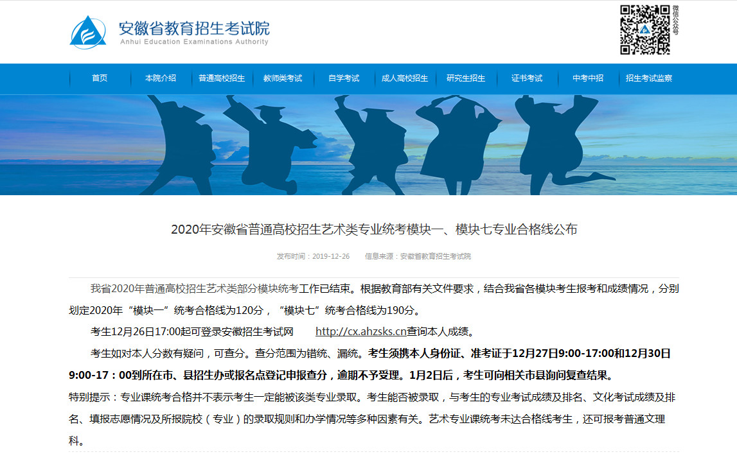Select the 成人高校招生 menu item
Image resolution: width=737 pixels, height=461 pixels.
tap(405, 78)
